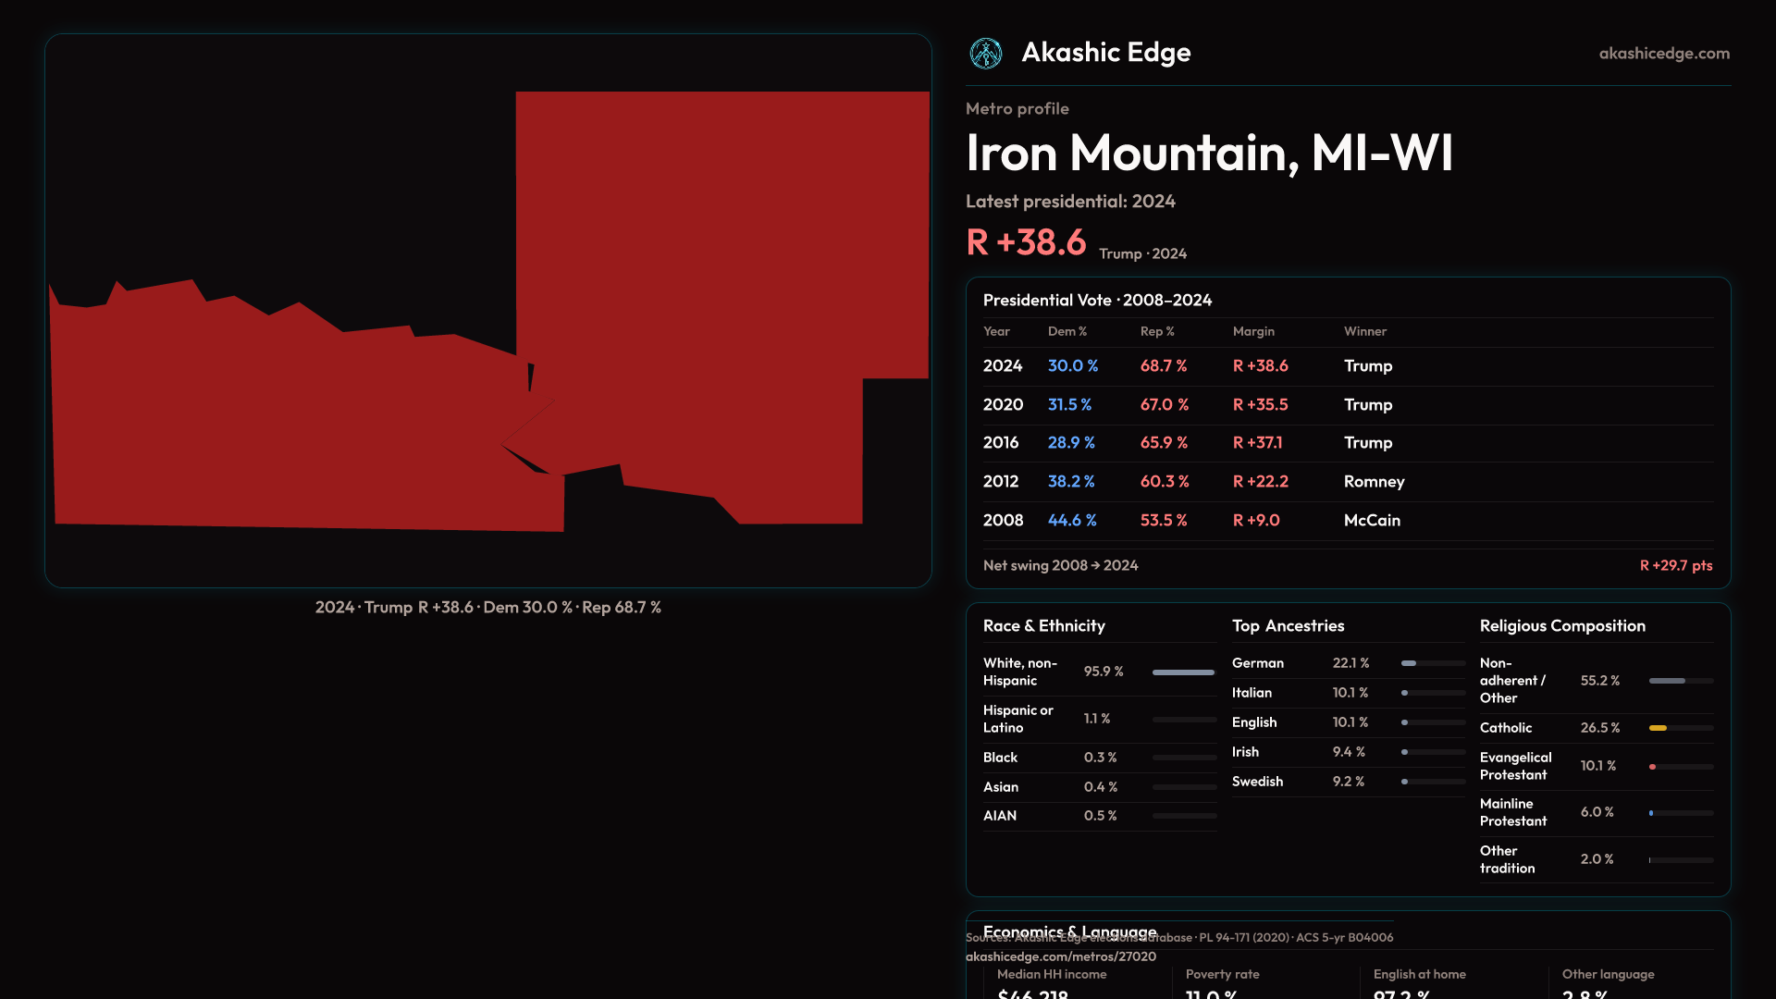
Task: Click the Religious Composition heading
Action: [1561, 626]
